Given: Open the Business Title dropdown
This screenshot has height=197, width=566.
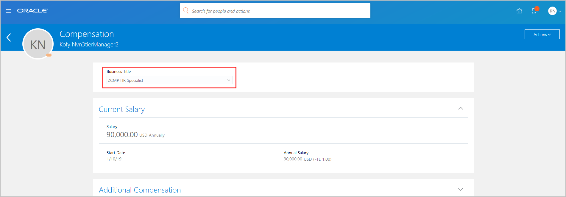Looking at the screenshot, I should pyautogui.click(x=170, y=80).
